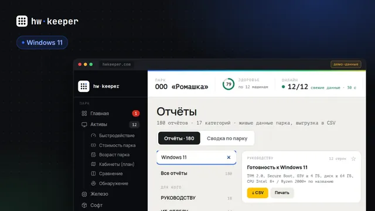The height and width of the screenshot is (211, 375).
Task: Click the 12 count badge beside Активы
Action: 134,124
